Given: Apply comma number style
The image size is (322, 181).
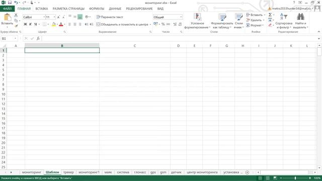Looking at the screenshot, I should coord(168,24).
